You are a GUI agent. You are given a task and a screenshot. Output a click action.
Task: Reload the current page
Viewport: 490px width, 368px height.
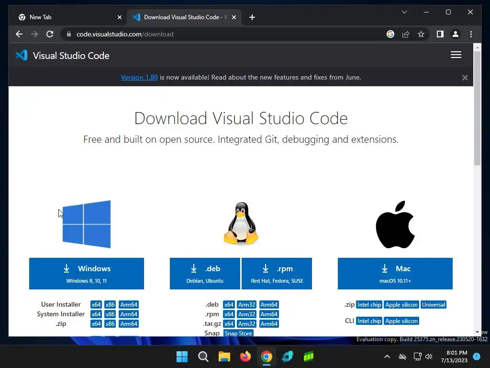pos(50,34)
